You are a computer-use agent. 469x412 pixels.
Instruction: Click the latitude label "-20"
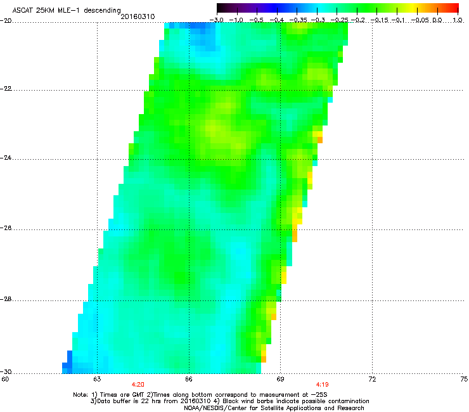pyautogui.click(x=6, y=21)
